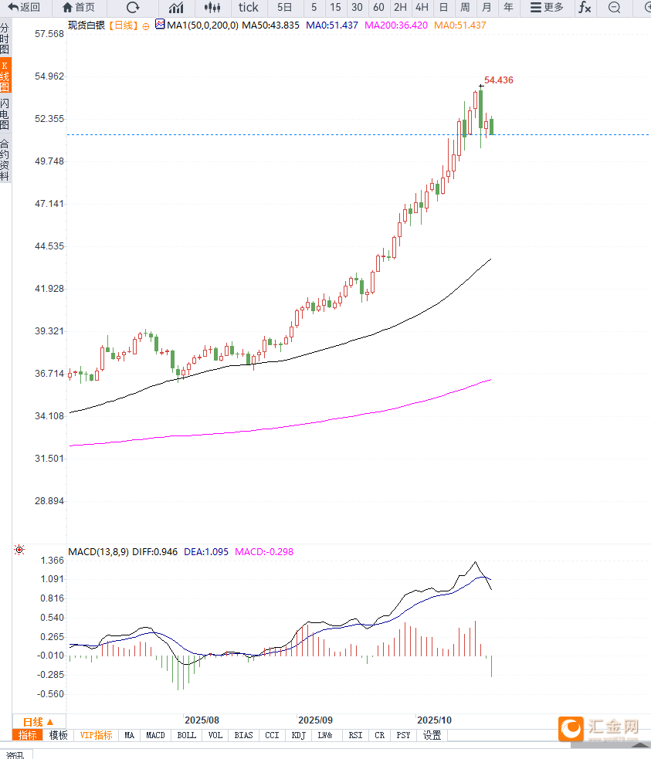This screenshot has width=651, height=759.
Task: Enable the RSI indicator
Action: tap(355, 736)
